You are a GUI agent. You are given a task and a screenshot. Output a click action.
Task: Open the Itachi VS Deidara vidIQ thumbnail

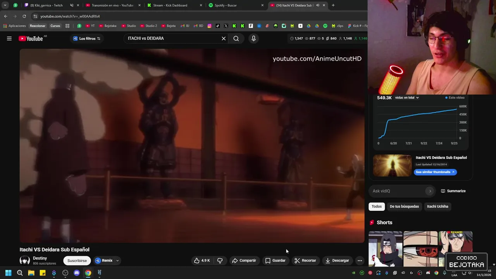(392, 165)
